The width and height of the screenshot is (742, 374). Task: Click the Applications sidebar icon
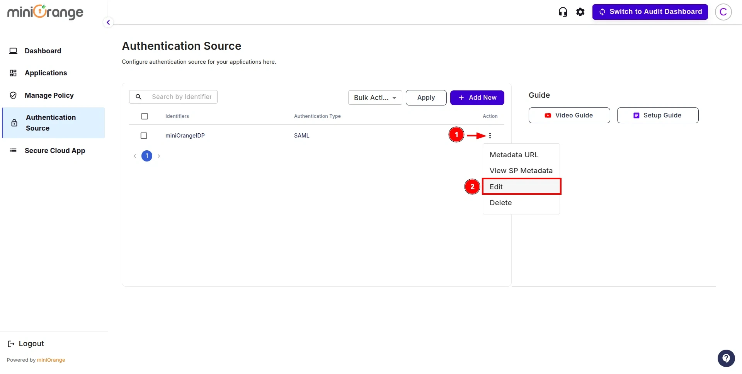click(x=13, y=73)
